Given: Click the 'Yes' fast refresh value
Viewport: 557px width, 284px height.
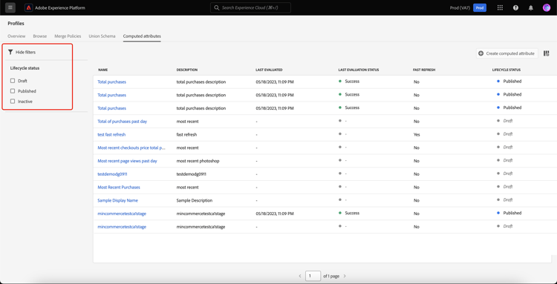Looking at the screenshot, I should pos(417,135).
